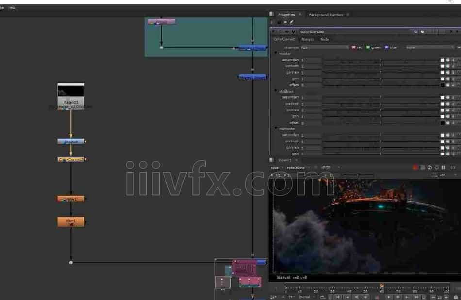This screenshot has width=461, height=300.
Task: Open color wheel for master gain
Action: click(x=448, y=79)
